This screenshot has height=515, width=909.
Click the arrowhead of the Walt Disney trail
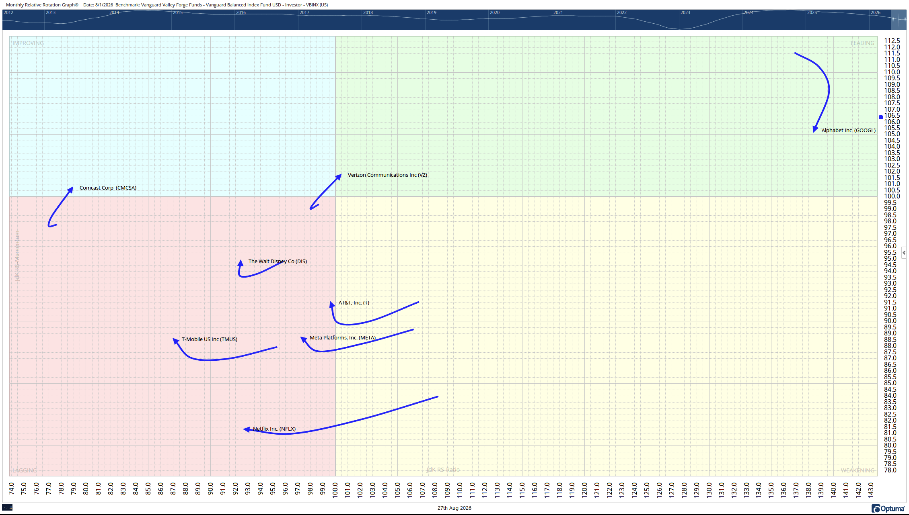click(241, 263)
